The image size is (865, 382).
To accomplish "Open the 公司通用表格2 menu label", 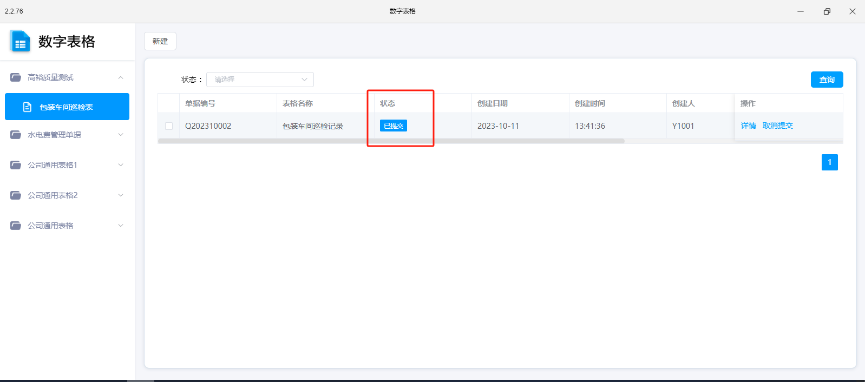I will click(53, 195).
